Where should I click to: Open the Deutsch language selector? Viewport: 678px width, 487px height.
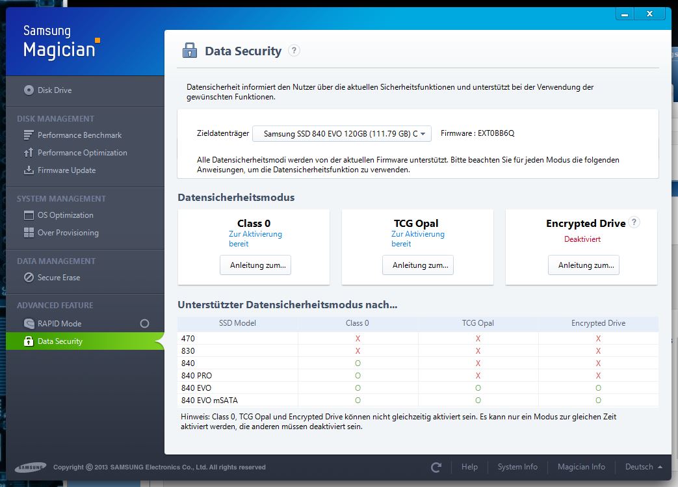(644, 467)
